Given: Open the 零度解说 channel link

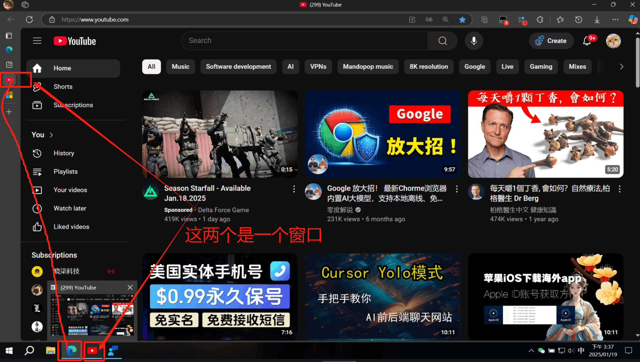Looking at the screenshot, I should tap(340, 210).
